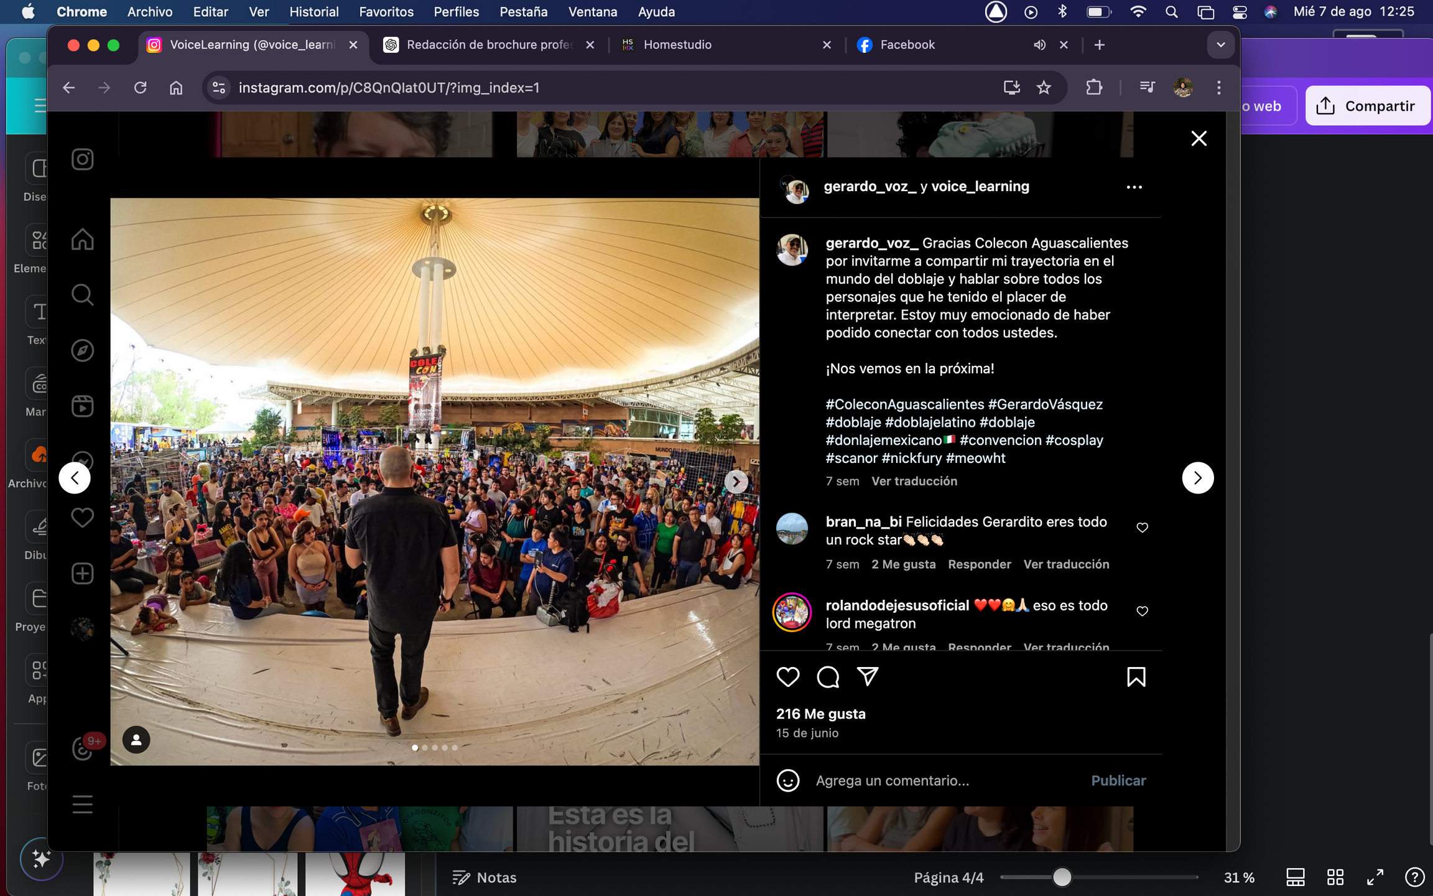
Task: Like bran_na_bi's comment
Action: pos(1142,528)
